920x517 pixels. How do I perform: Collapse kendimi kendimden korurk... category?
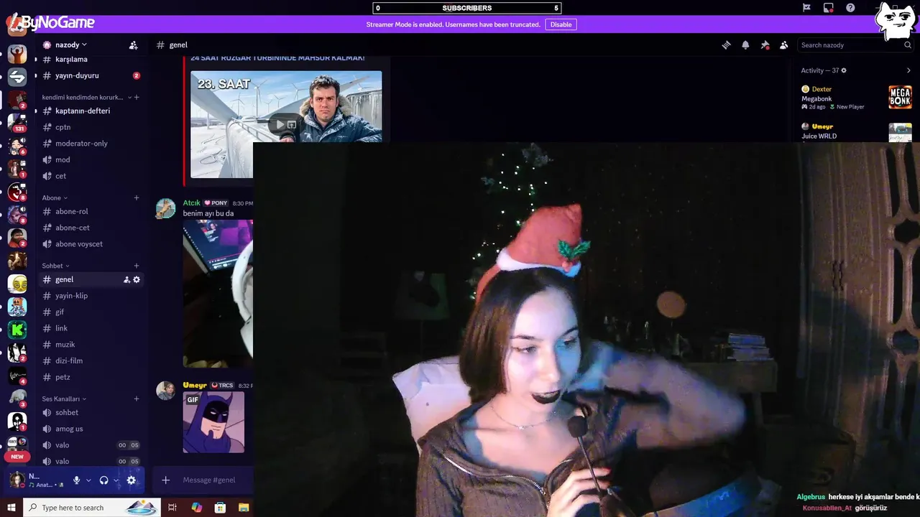pyautogui.click(x=87, y=97)
